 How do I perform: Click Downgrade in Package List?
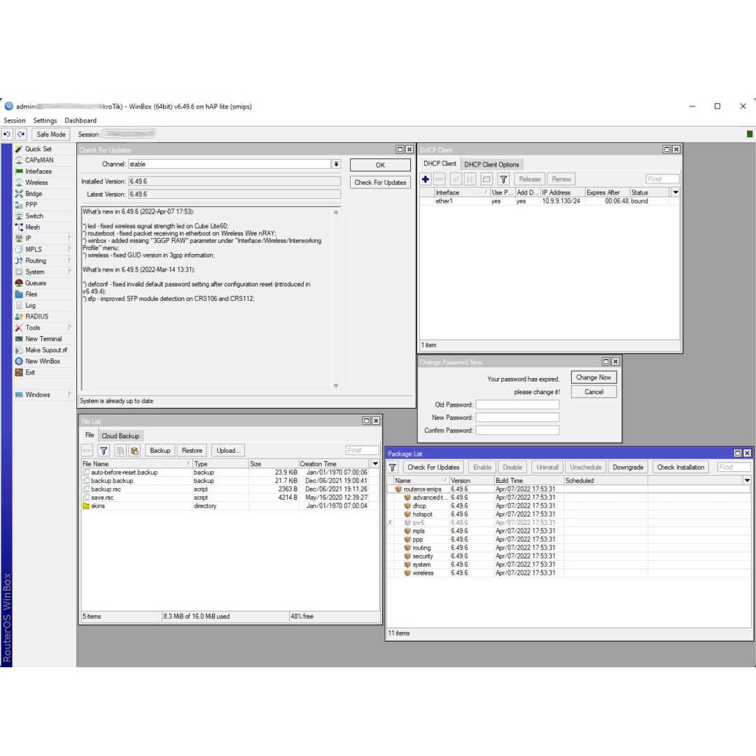628,467
